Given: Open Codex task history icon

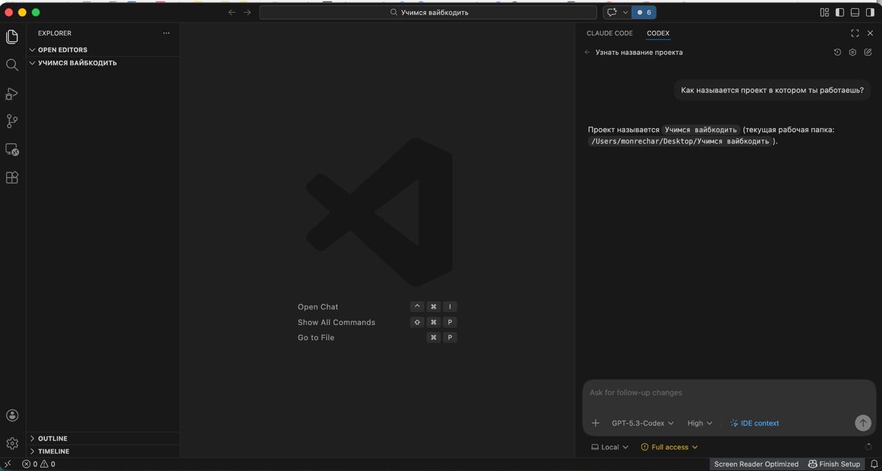Looking at the screenshot, I should coord(837,52).
